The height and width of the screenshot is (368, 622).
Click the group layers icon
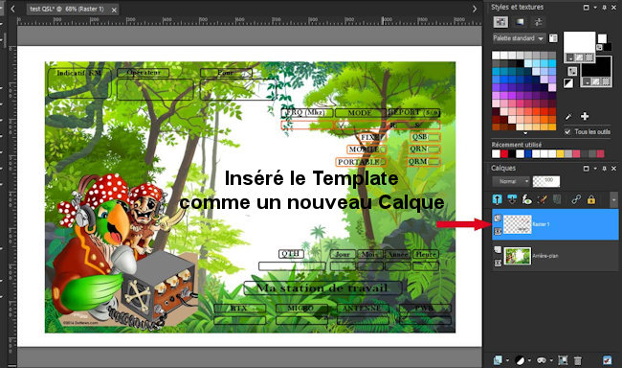coord(563,360)
